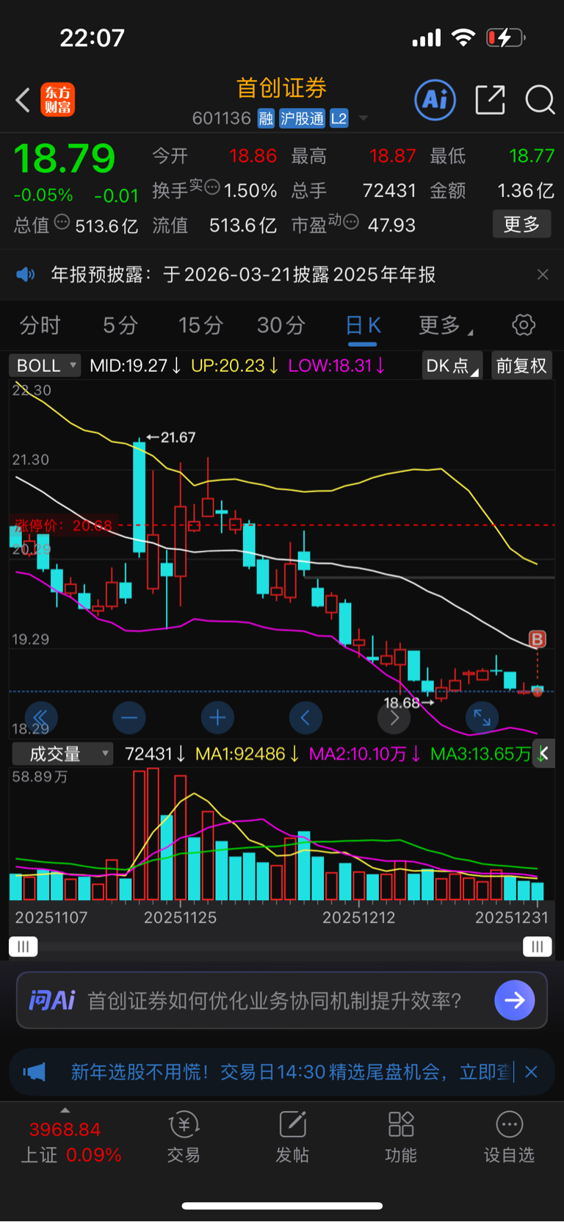Viewport: 564px width, 1222px height.
Task: Select the 日K chart tab
Action: tap(363, 326)
